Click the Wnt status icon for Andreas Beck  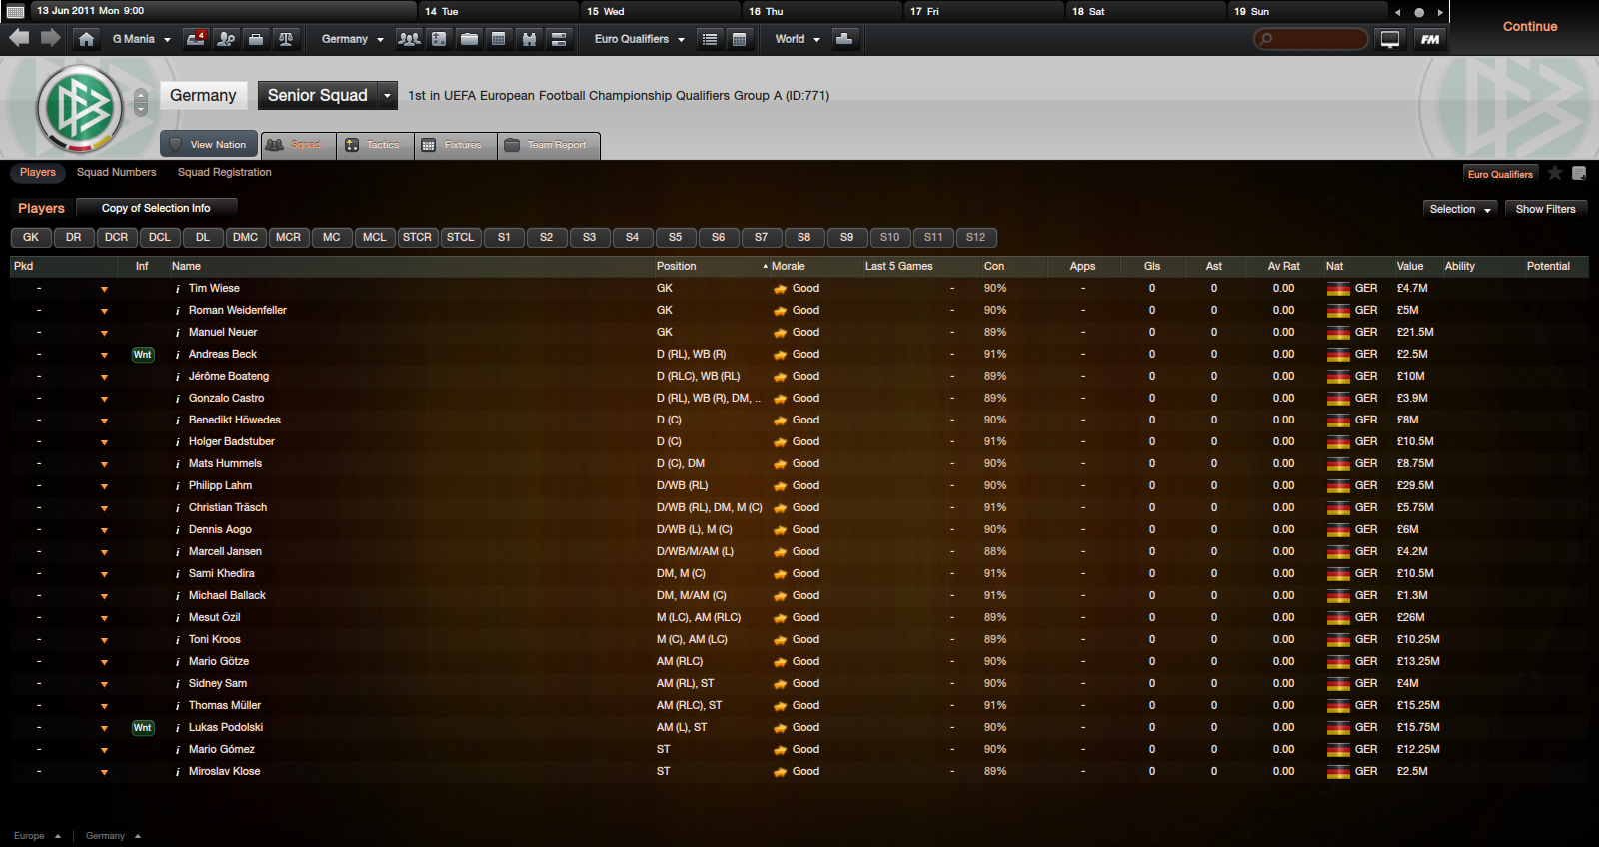click(x=143, y=355)
